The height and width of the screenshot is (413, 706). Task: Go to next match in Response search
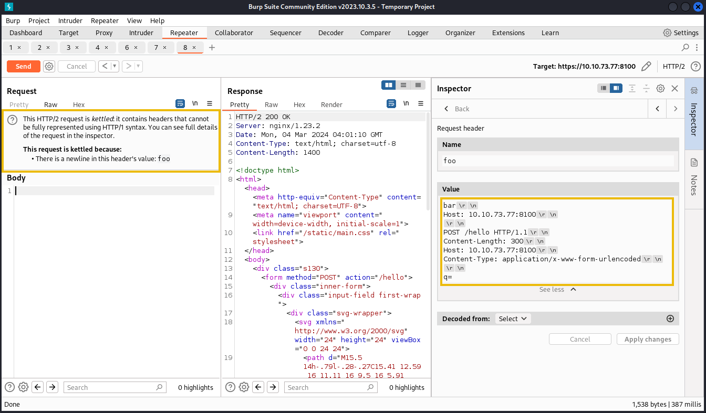click(x=273, y=387)
